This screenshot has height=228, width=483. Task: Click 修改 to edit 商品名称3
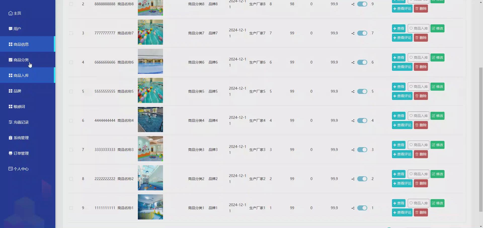click(x=437, y=145)
